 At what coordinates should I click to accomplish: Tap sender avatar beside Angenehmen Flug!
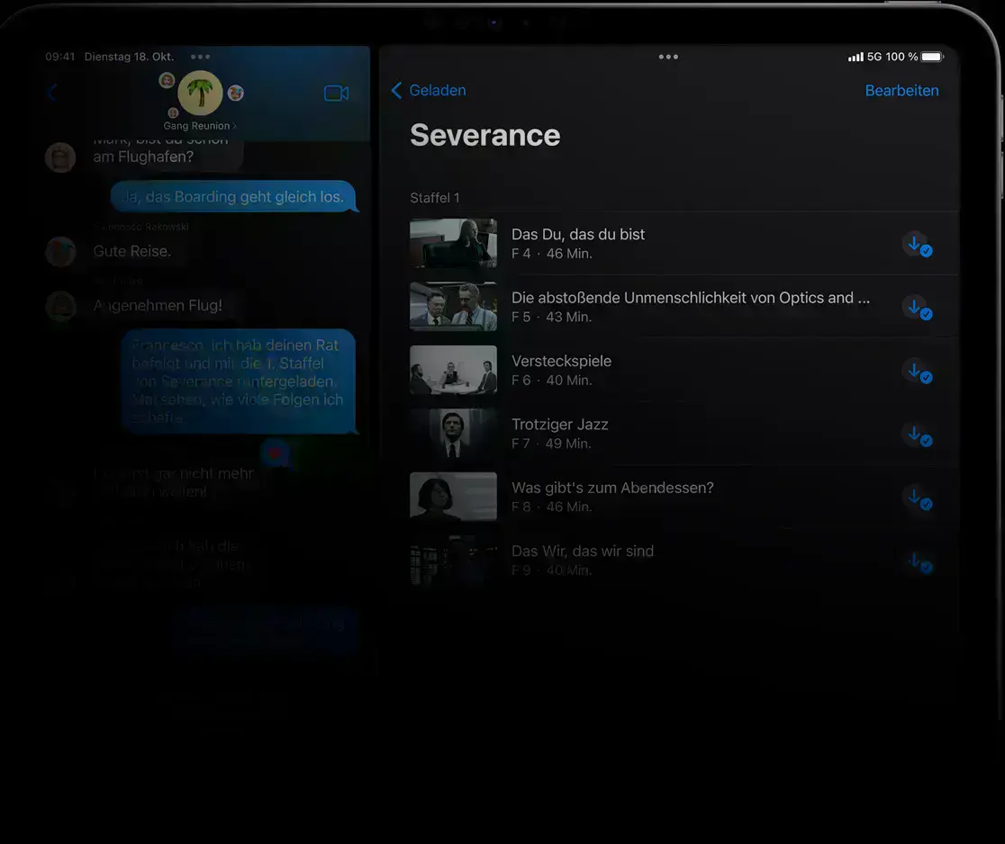60,306
